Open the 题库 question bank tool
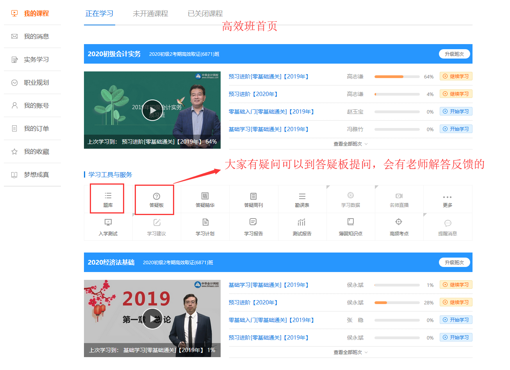 (x=108, y=199)
